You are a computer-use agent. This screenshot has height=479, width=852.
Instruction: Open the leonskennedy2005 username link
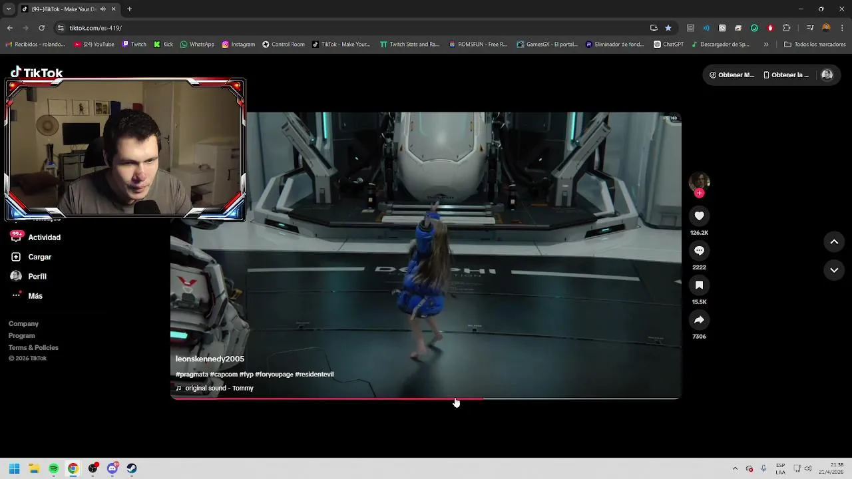pos(210,359)
